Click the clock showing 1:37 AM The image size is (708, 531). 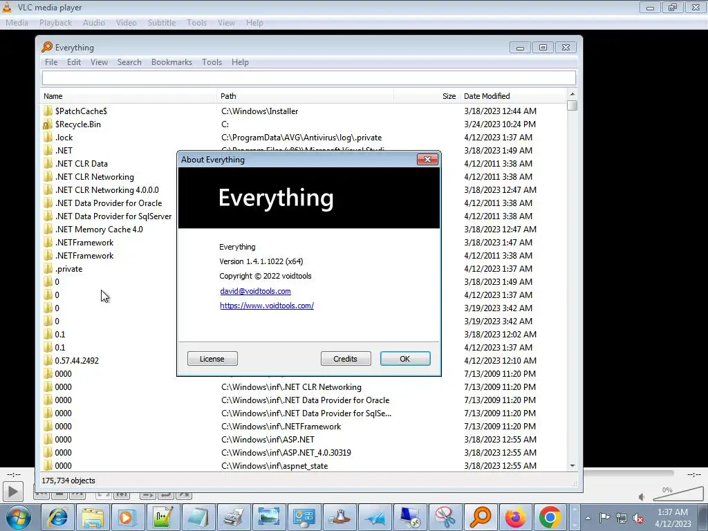coord(673,512)
